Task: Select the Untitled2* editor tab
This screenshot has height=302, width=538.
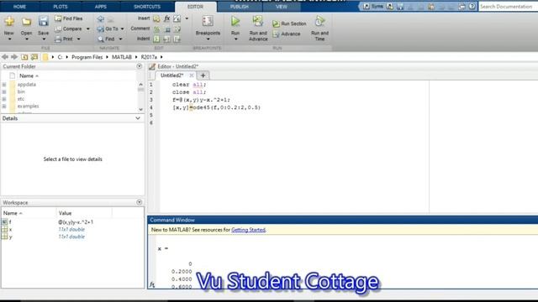Action: click(171, 75)
